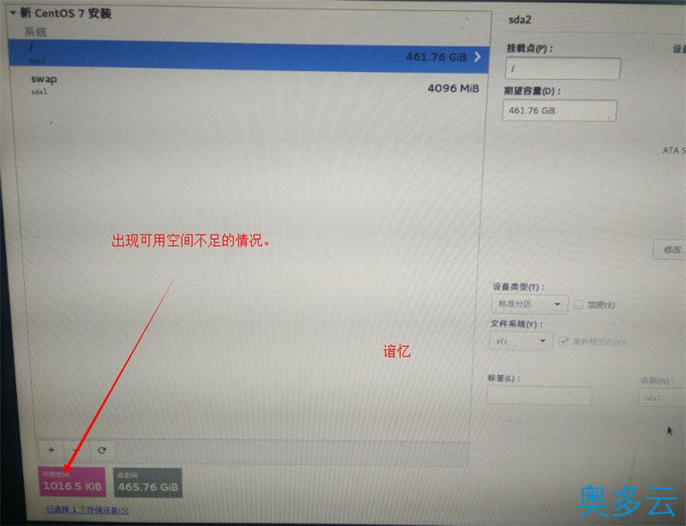This screenshot has height=526, width=686.
Task: Collapse the 新 CentOS 7 安装 section
Action: point(13,13)
